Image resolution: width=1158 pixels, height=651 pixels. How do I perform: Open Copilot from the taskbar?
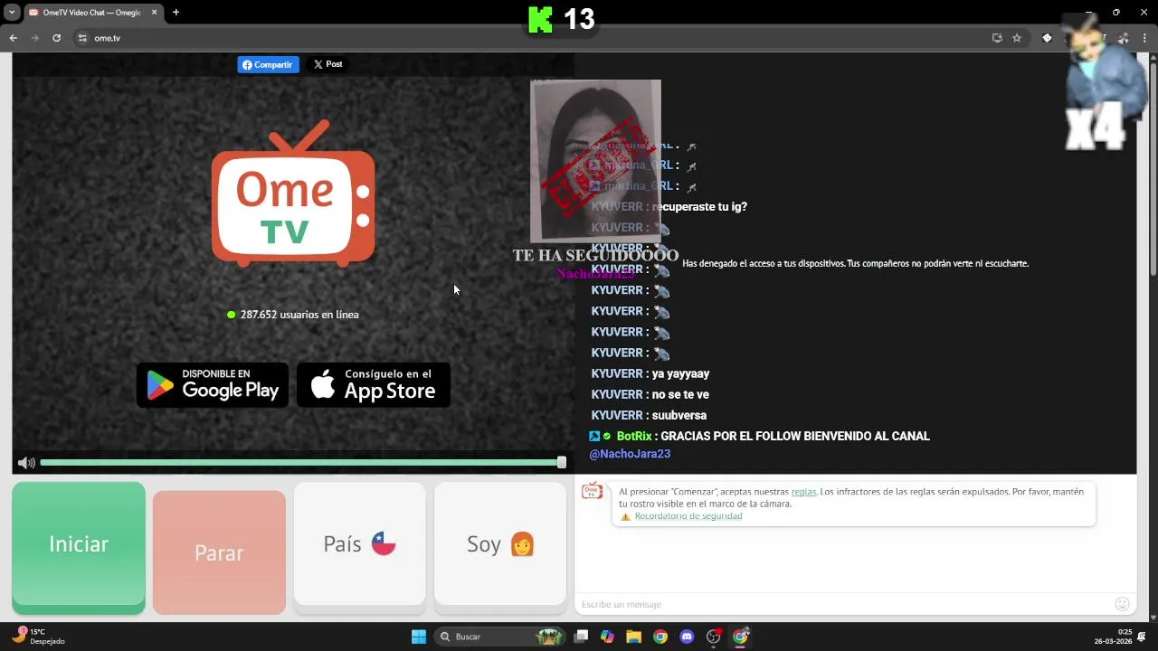pos(607,637)
